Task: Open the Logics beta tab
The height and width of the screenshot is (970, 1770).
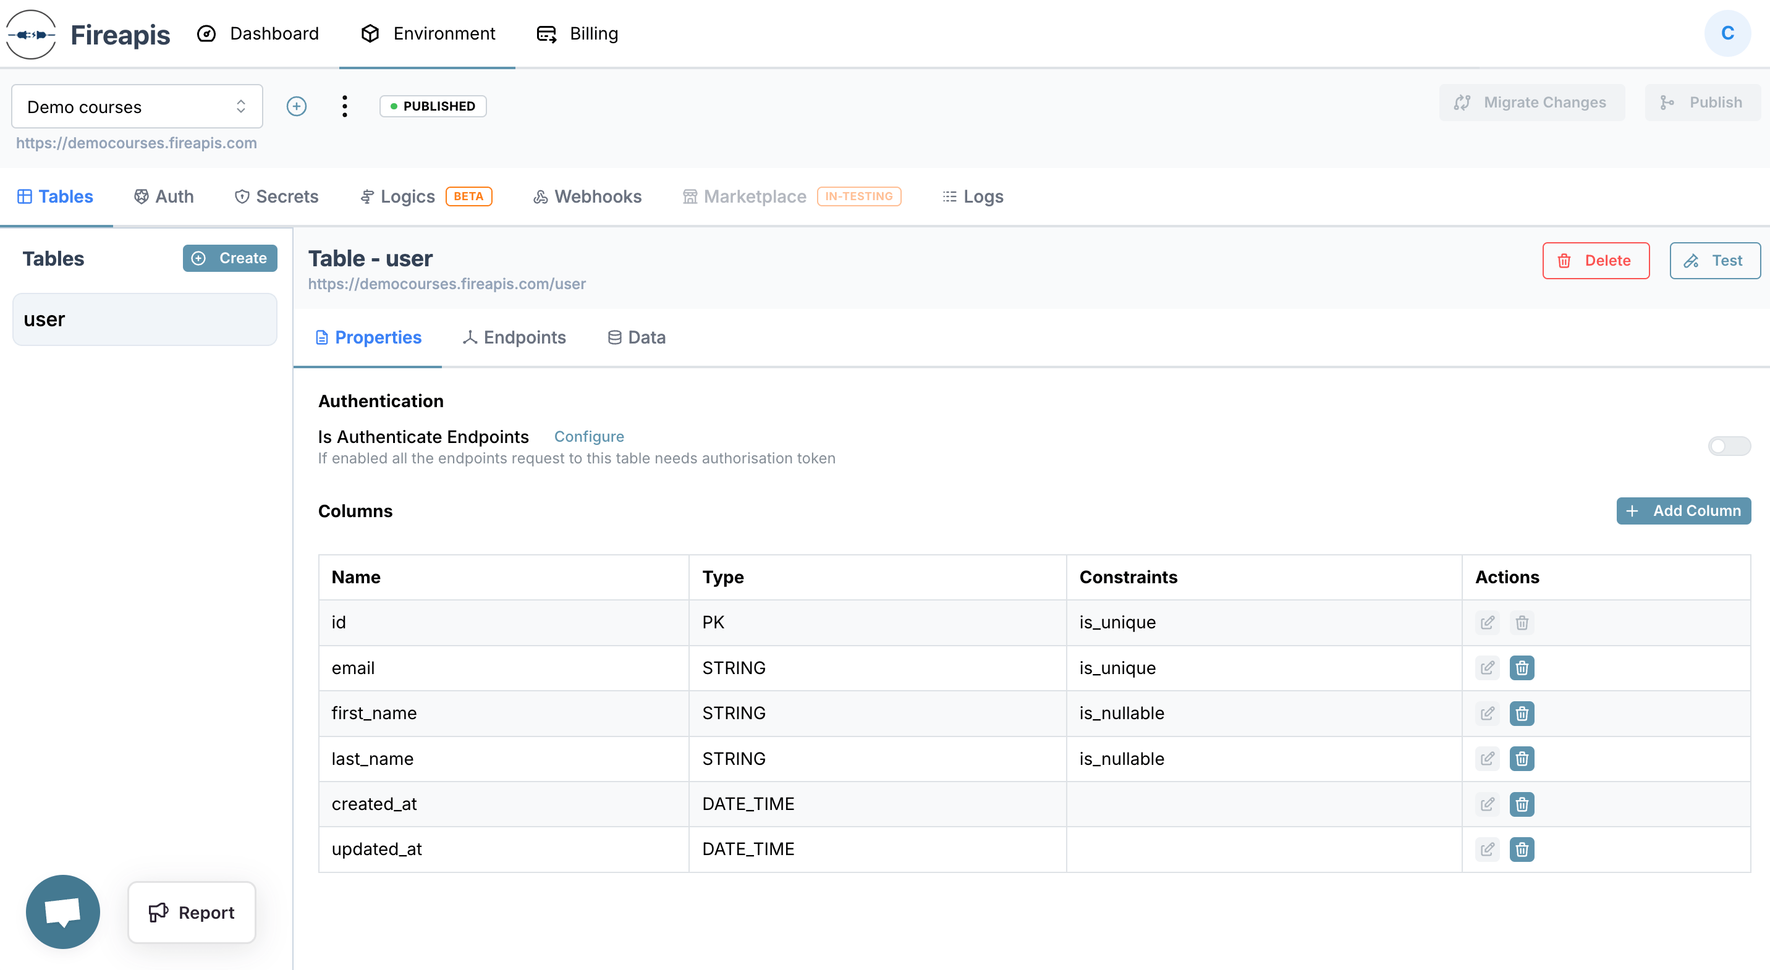Action: (426, 196)
